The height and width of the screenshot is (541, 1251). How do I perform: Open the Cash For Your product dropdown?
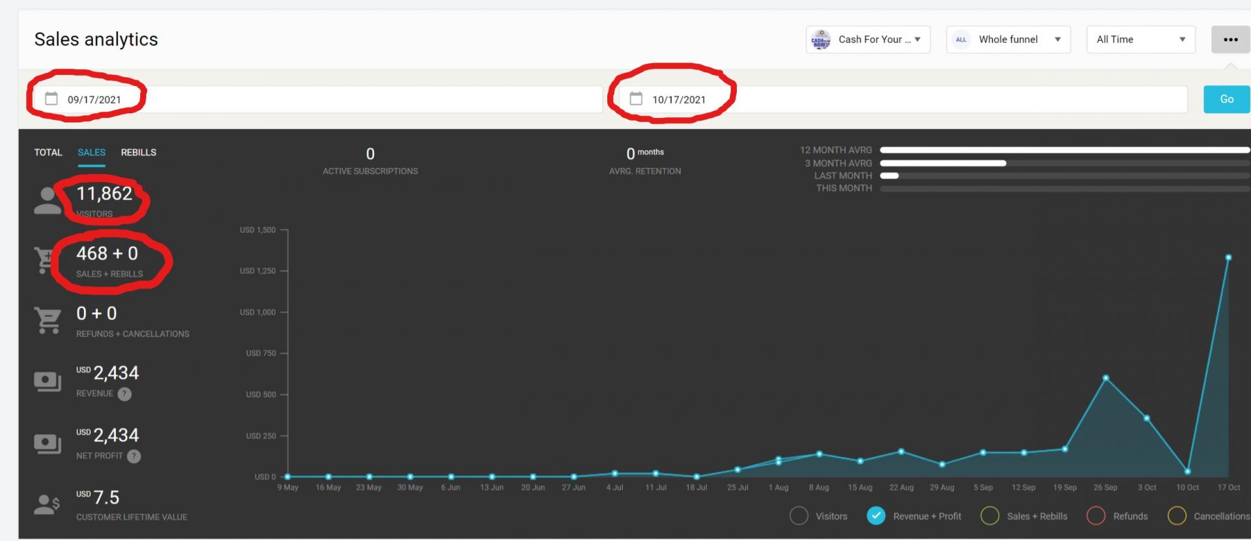(x=868, y=40)
